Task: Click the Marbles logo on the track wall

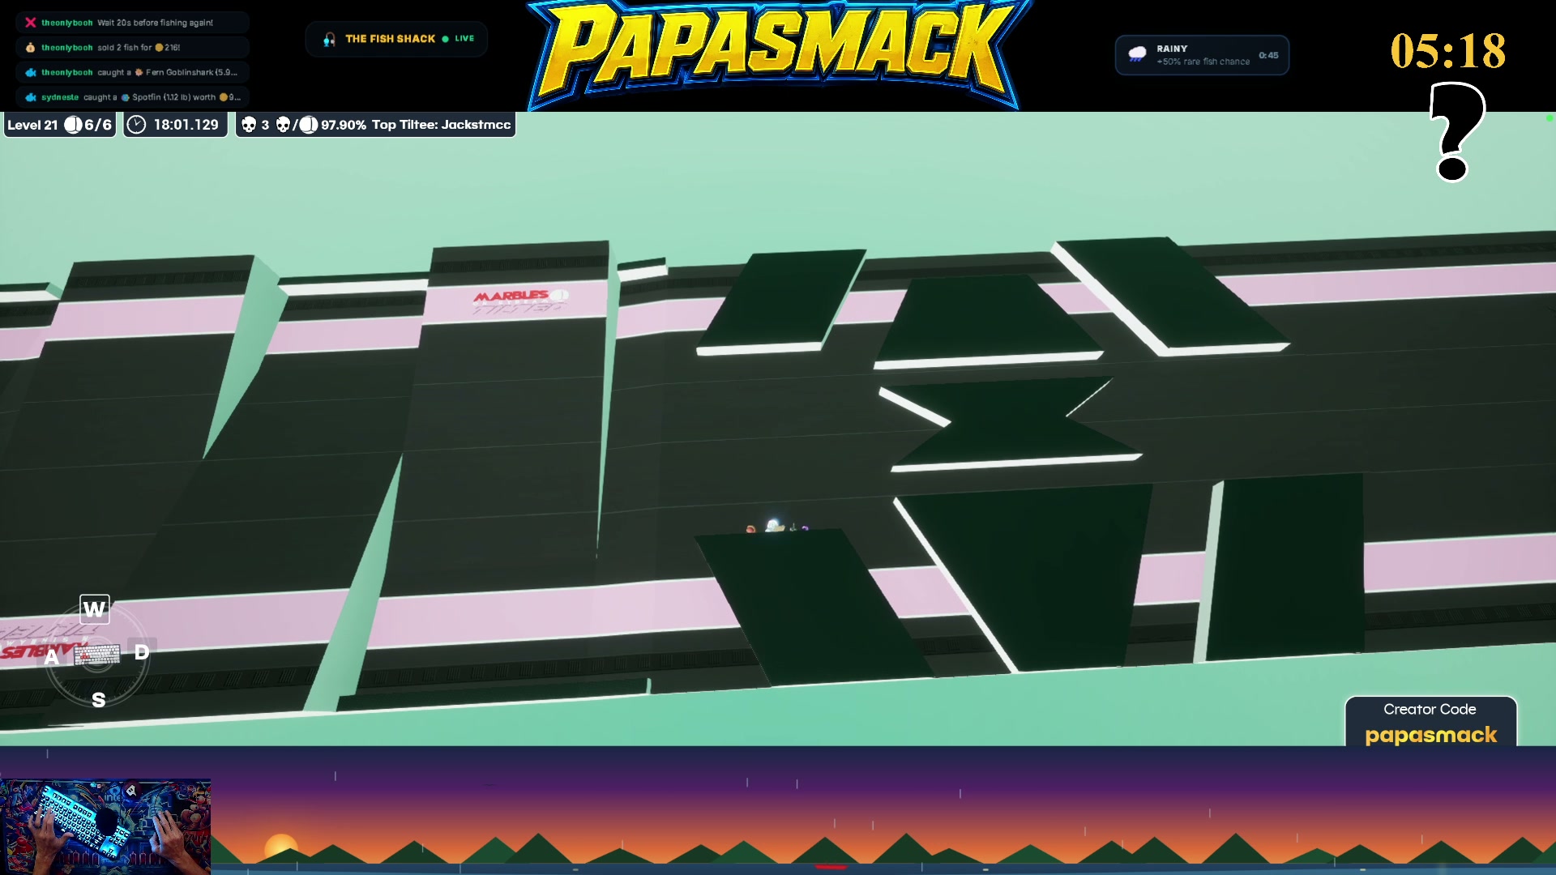Action: point(520,297)
